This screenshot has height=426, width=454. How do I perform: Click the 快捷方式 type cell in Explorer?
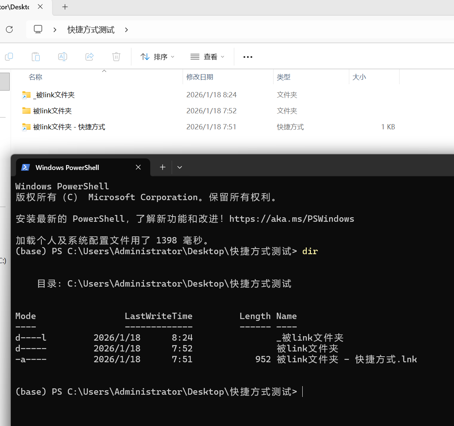[290, 127]
